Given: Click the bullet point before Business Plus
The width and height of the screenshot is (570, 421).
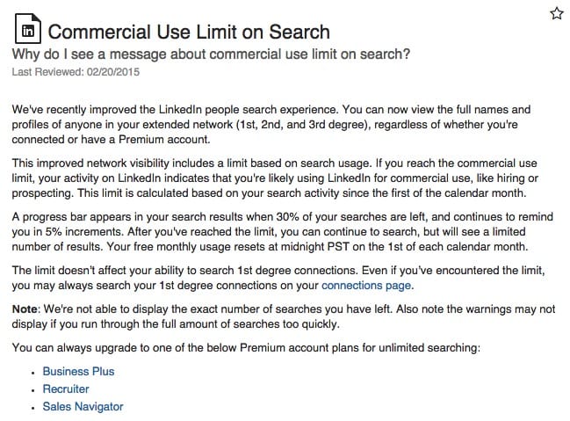Looking at the screenshot, I should click(33, 373).
